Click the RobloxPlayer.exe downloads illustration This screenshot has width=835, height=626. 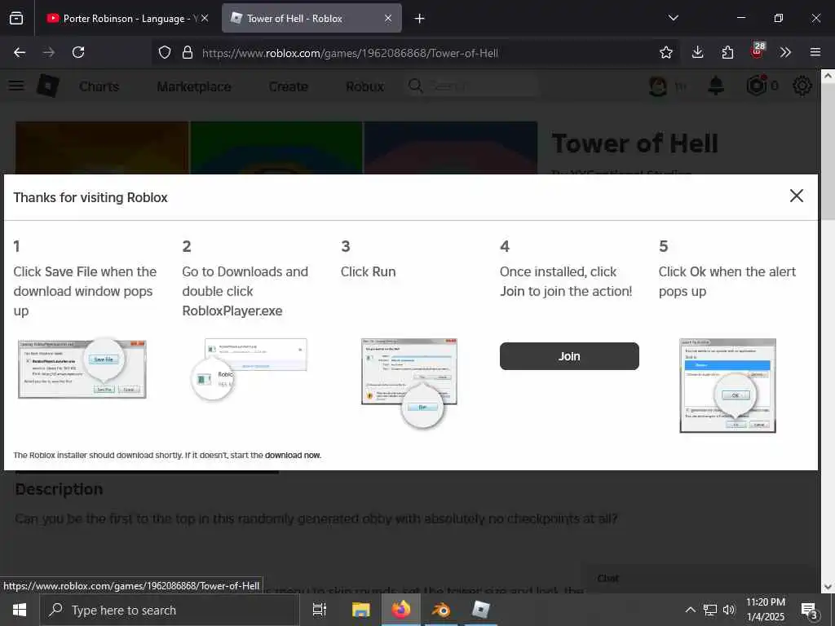250,369
